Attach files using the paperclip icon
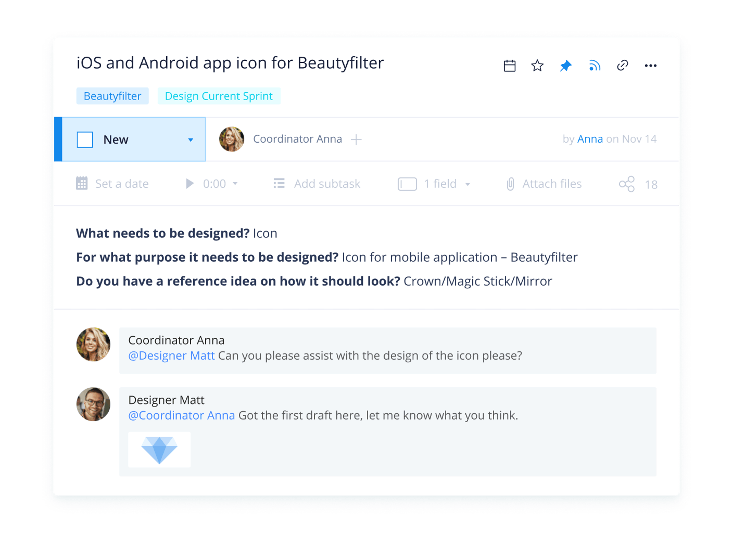 click(x=510, y=184)
